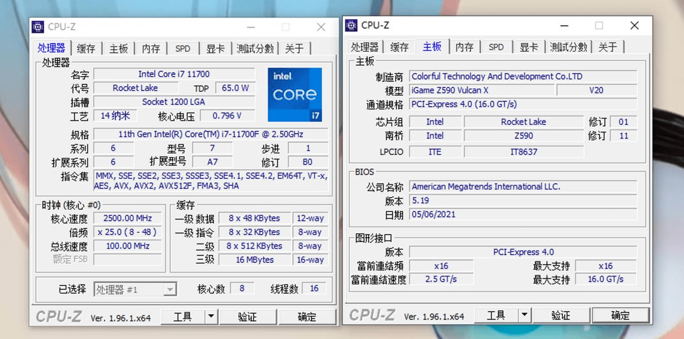The width and height of the screenshot is (684, 339).
Task: Click the CPU-Z logo in the right window's status bar
Action: pos(373,315)
